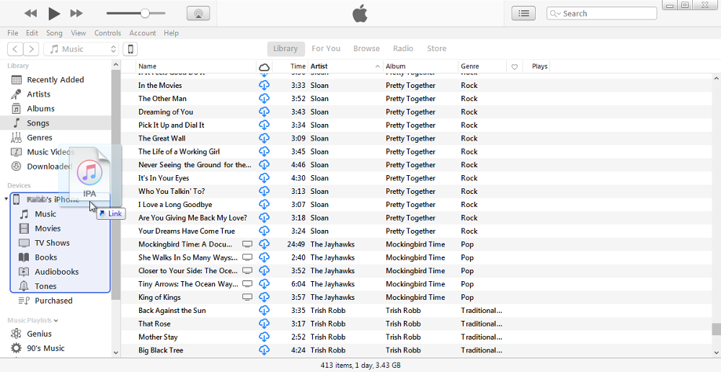
Task: Open the Controls menu
Action: click(x=107, y=33)
